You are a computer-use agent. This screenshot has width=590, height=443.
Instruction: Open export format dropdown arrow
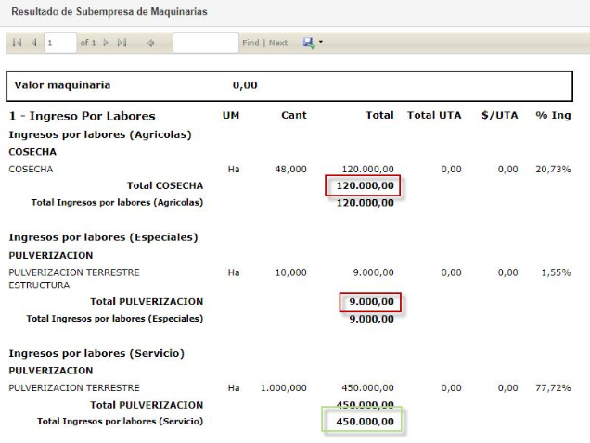coord(321,42)
